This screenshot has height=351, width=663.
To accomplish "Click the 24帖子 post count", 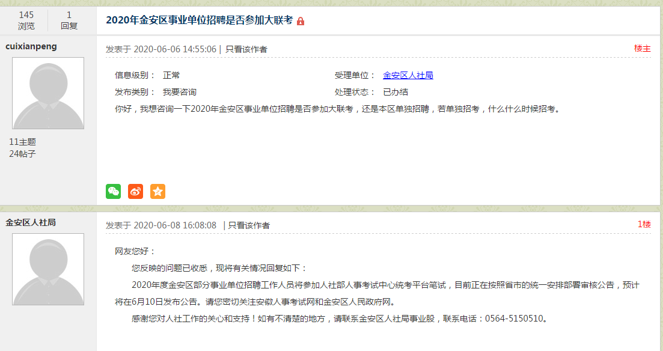I will point(22,154).
